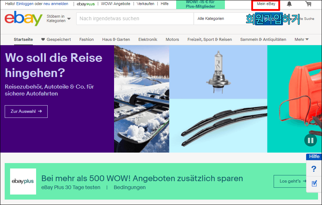Open the Motors category
The height and width of the screenshot is (205, 322).
coord(172,39)
